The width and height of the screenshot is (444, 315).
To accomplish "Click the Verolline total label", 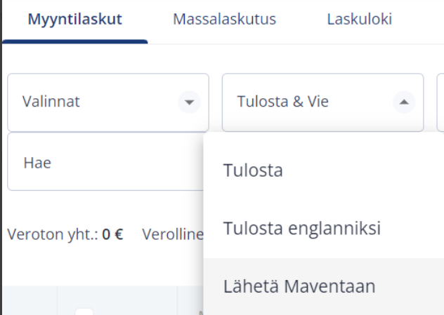I will pos(173,234).
